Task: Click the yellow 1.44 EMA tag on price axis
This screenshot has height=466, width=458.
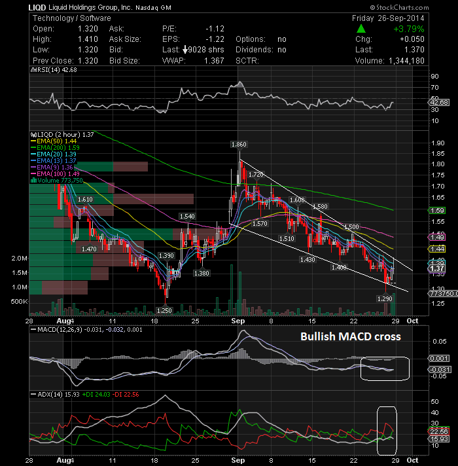Action: pos(436,249)
